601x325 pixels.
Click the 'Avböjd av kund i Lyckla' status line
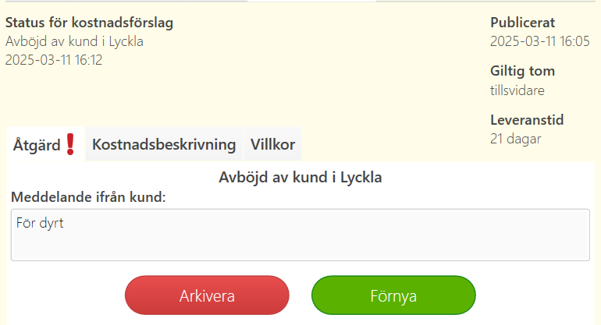74,41
